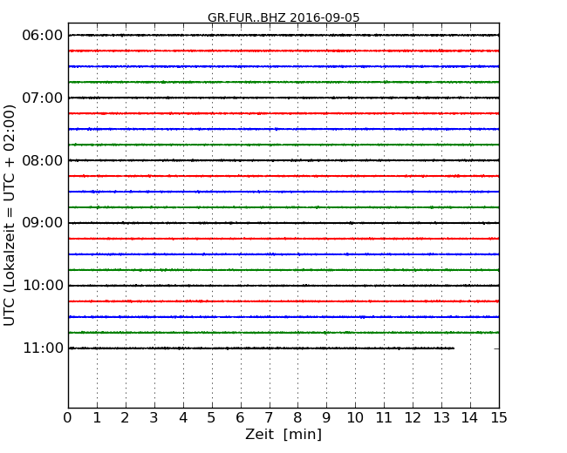Click the red trace just below 10:00
Image resolution: width=567 pixels, height=453 pixels.
[283, 301]
